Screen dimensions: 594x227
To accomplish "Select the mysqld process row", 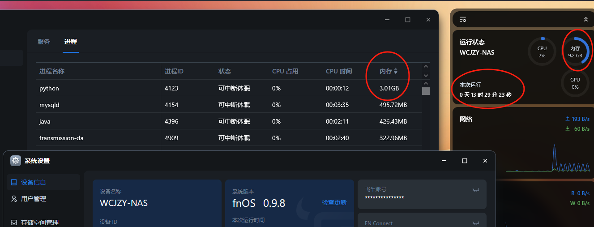I will point(229,105).
